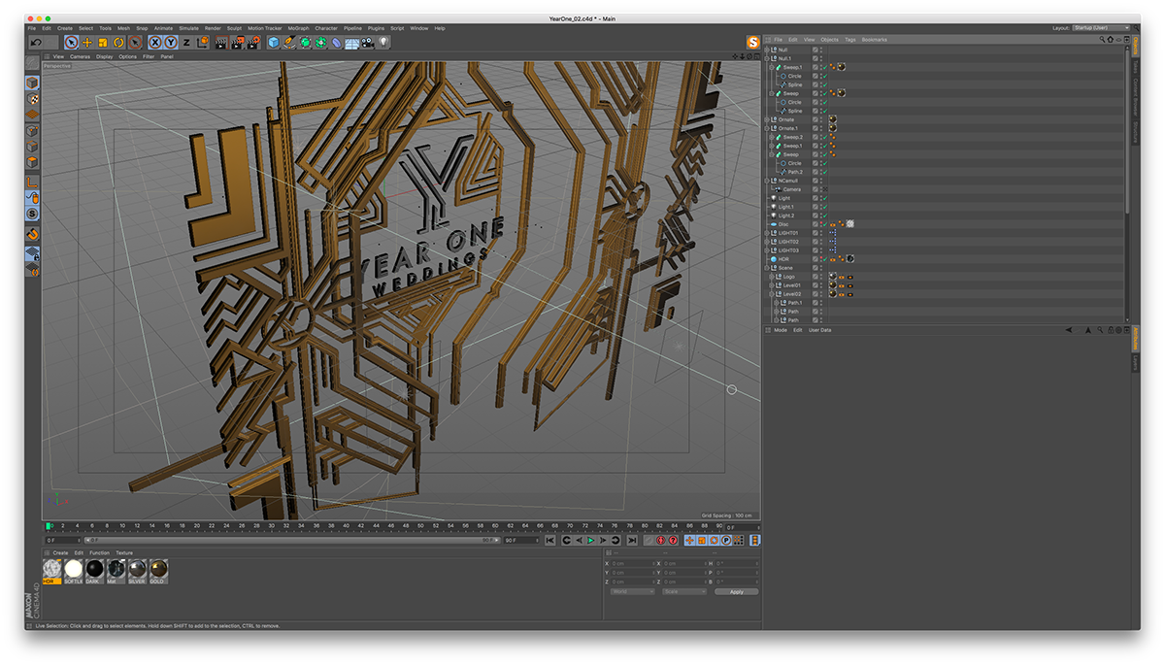Open the Cameras viewport menu
Screen dimensions: 1165x665
tap(80, 57)
